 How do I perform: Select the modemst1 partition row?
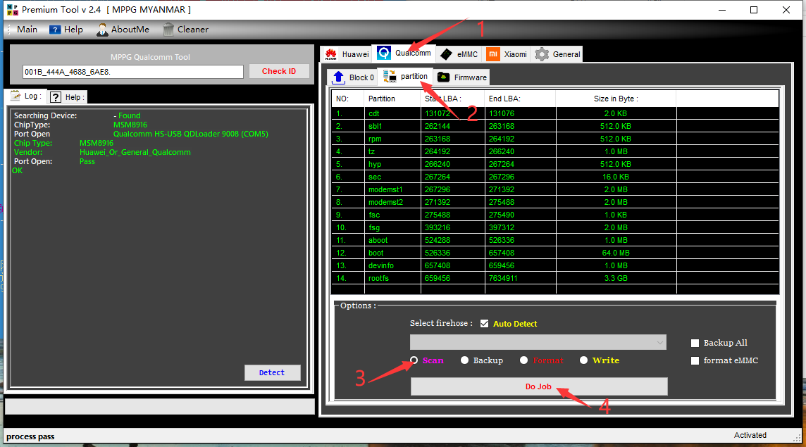pos(555,189)
